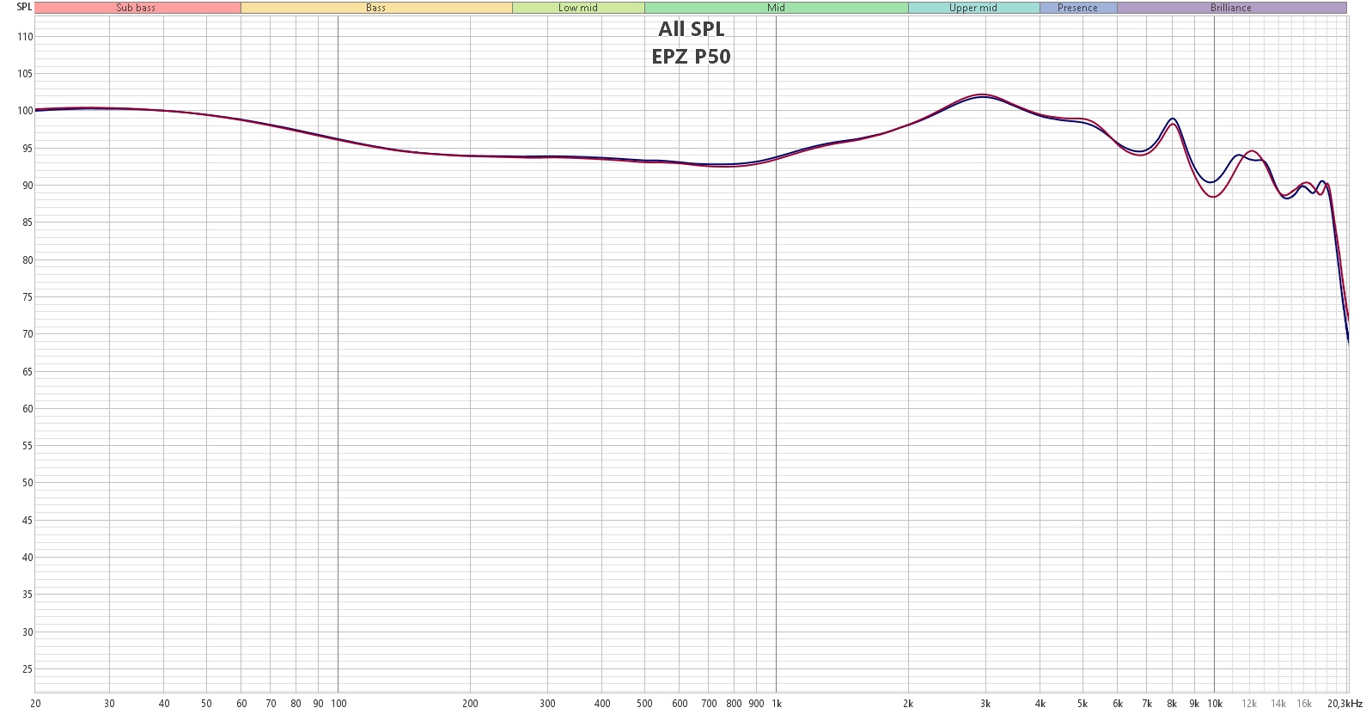Click the Upper mid band header
The height and width of the screenshot is (714, 1366).
click(x=973, y=8)
